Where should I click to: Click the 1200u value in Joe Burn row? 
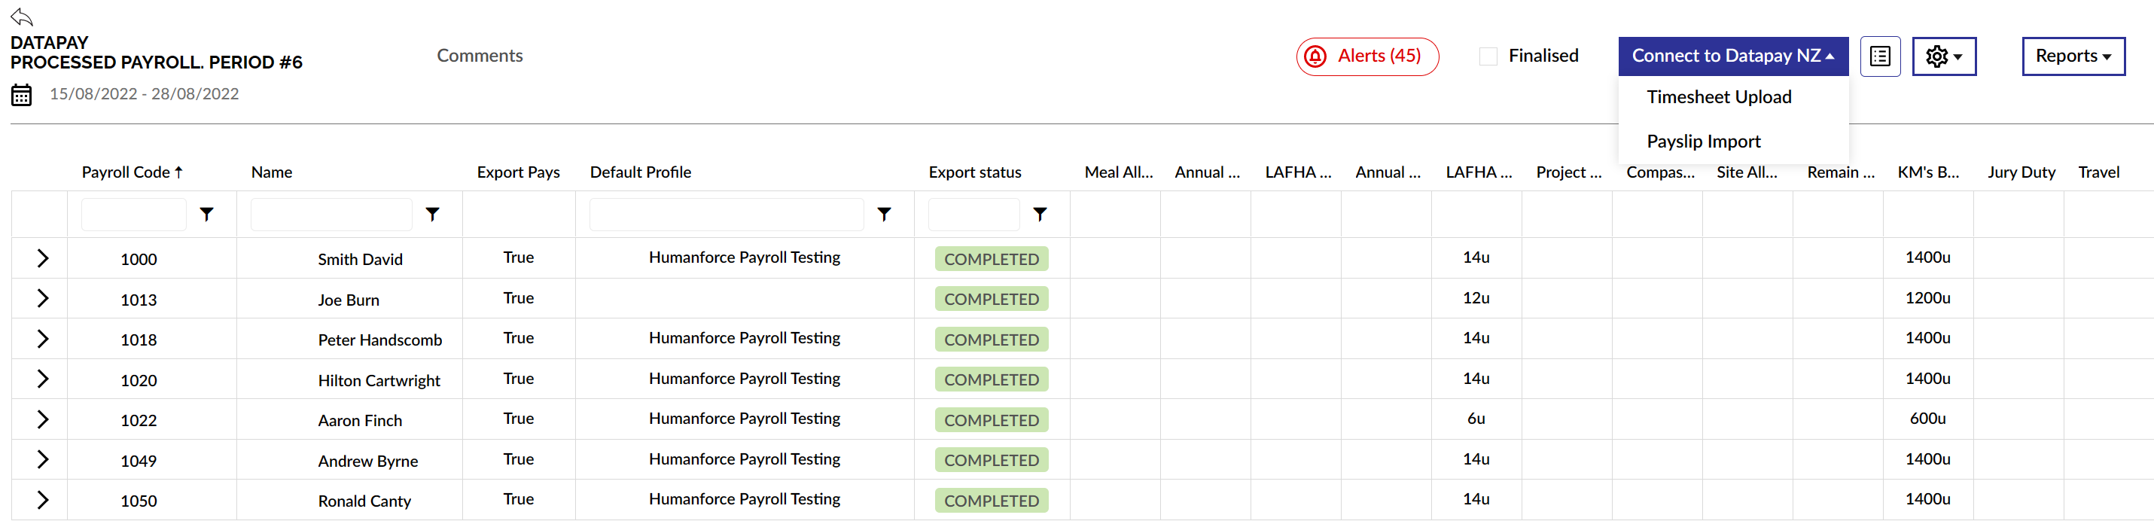(x=1927, y=297)
